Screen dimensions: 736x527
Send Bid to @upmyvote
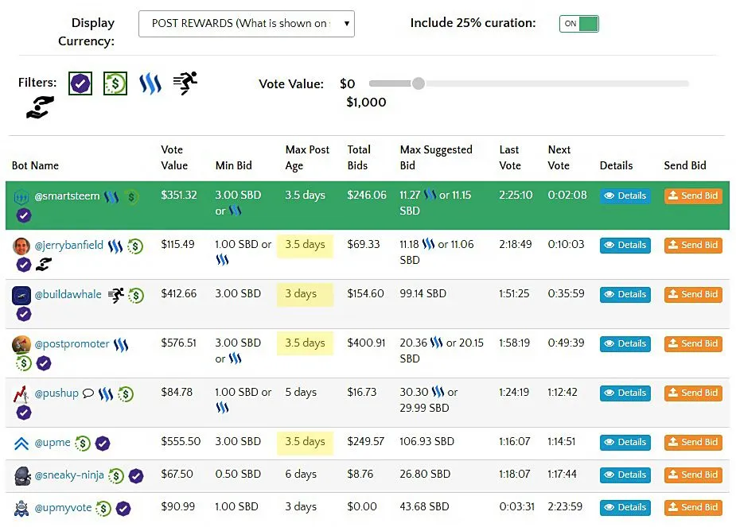point(693,507)
